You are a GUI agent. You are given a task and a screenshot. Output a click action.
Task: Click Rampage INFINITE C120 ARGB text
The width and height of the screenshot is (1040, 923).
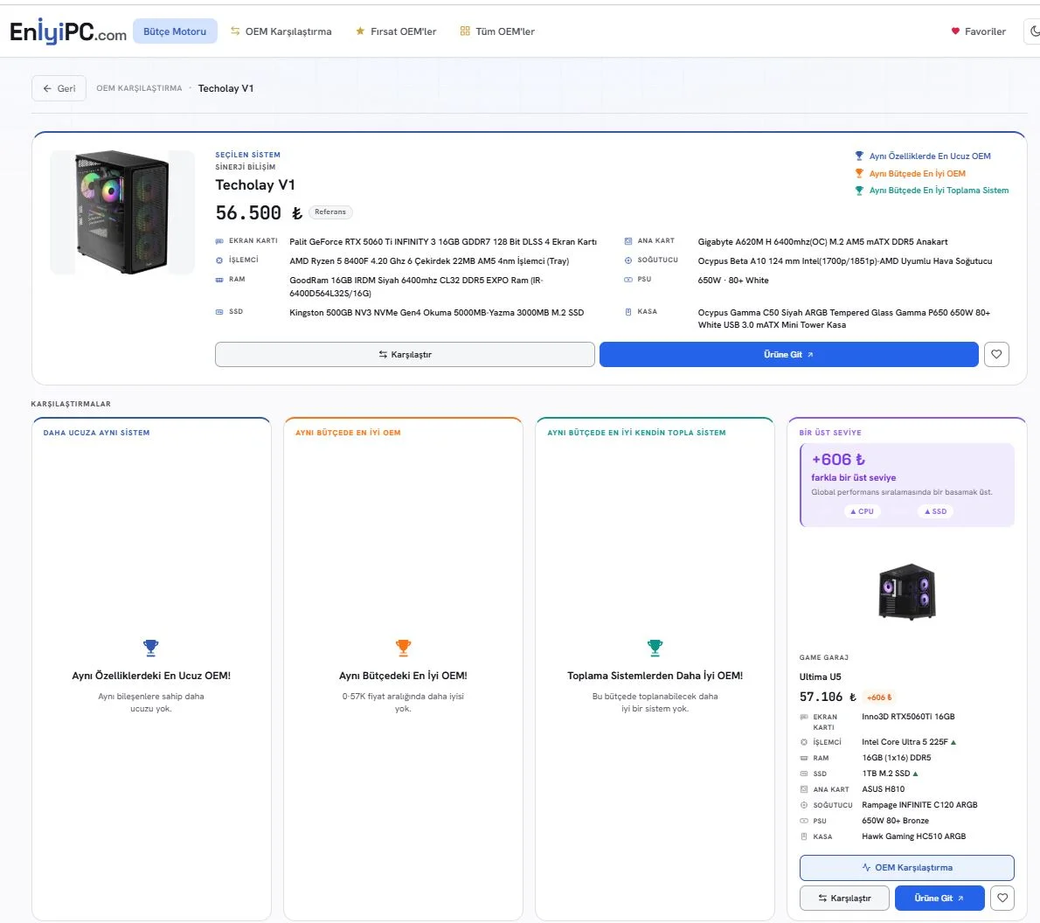point(919,805)
